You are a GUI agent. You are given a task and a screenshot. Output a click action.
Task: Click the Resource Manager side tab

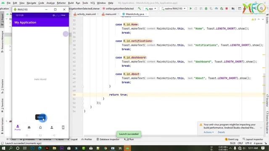(x=2, y=42)
